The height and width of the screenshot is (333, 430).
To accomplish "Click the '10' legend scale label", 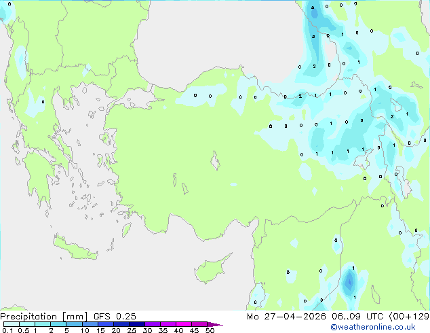I will 85,330.
